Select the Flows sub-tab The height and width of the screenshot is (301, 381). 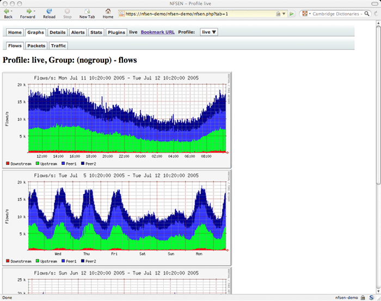coord(15,46)
